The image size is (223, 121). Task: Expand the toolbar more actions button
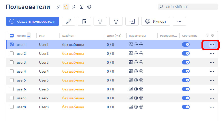pyautogui.click(x=179, y=21)
